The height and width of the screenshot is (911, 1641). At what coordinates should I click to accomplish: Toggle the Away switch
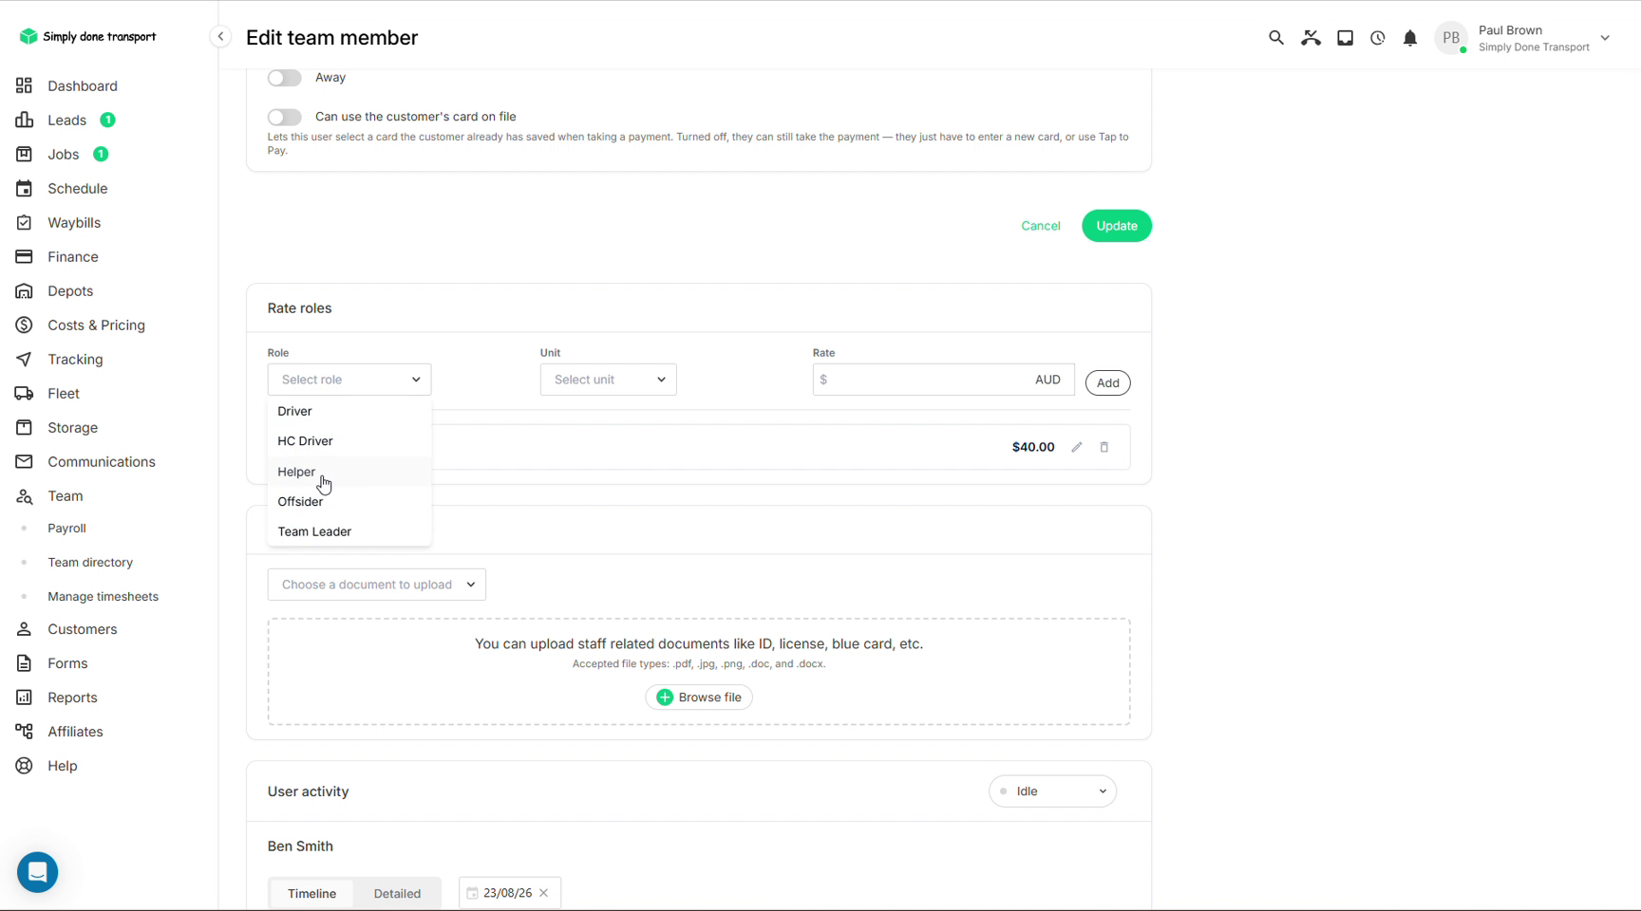[x=284, y=78]
